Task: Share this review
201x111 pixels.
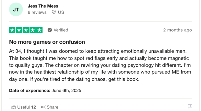Action: [50, 107]
